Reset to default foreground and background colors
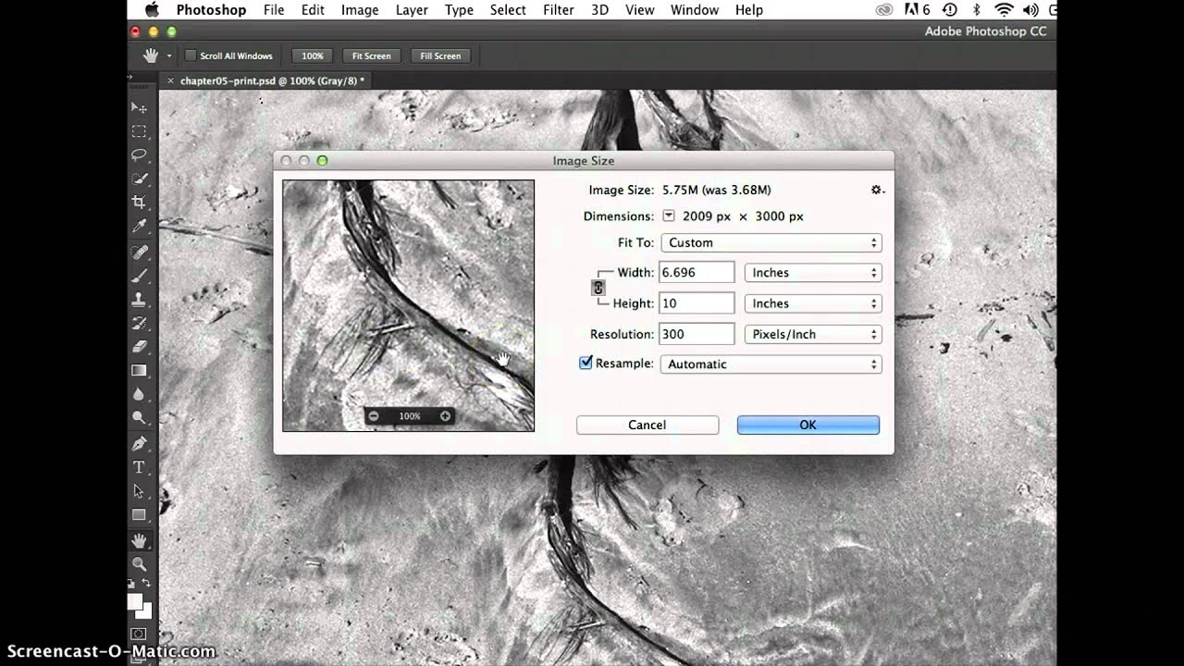 tap(132, 583)
